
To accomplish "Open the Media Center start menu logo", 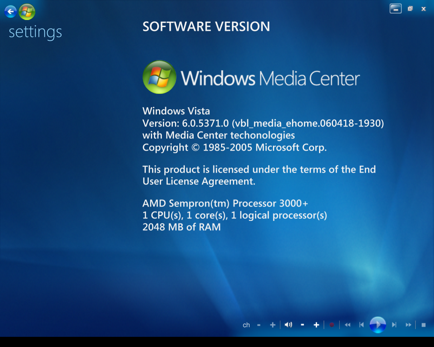I will pos(27,12).
